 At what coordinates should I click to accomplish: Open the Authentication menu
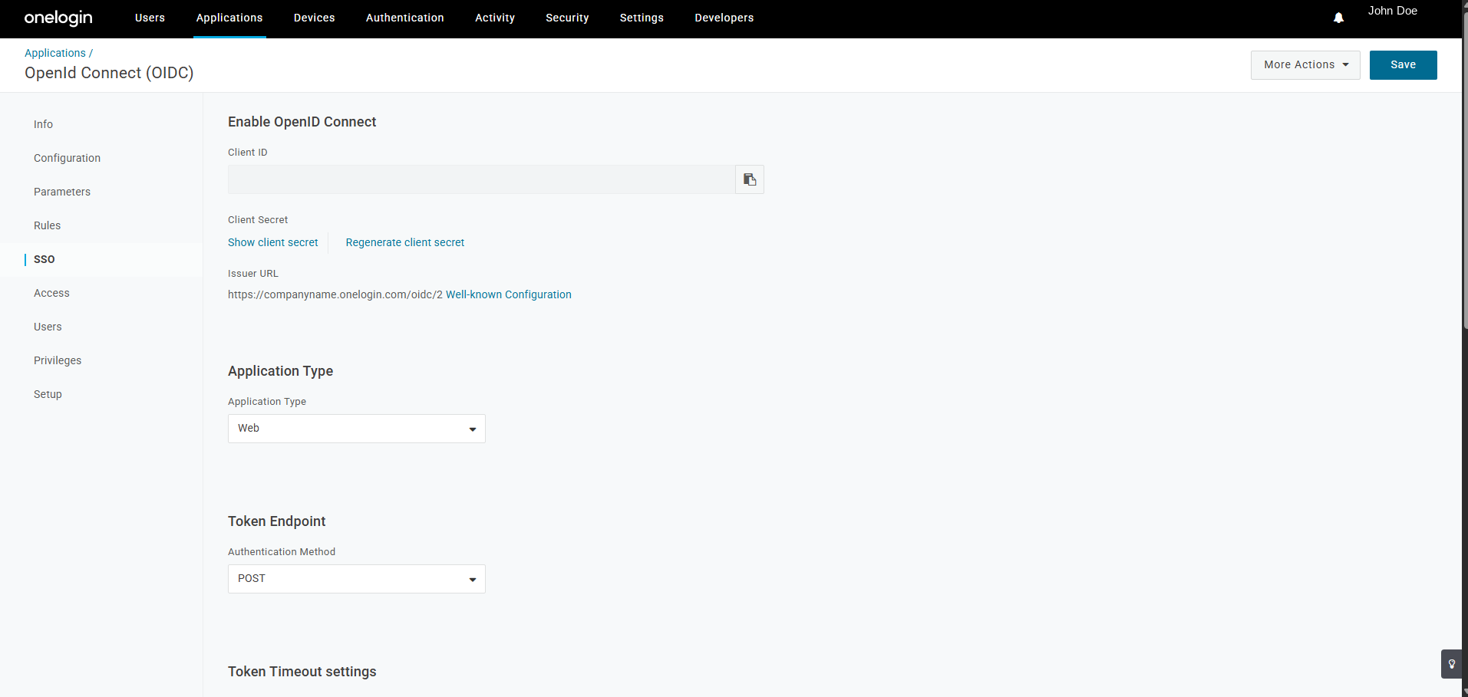tap(405, 18)
